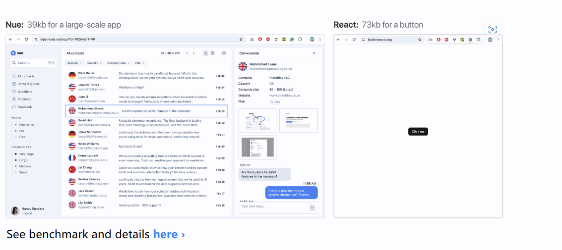Click the Search field in nue sidebar
The width and height of the screenshot is (562, 250).
33,63
